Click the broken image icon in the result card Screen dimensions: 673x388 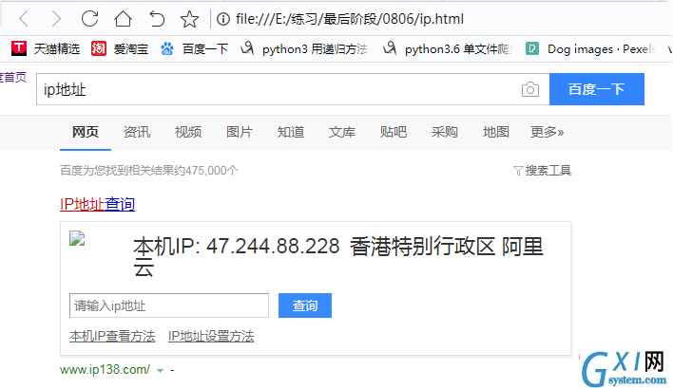pos(77,238)
